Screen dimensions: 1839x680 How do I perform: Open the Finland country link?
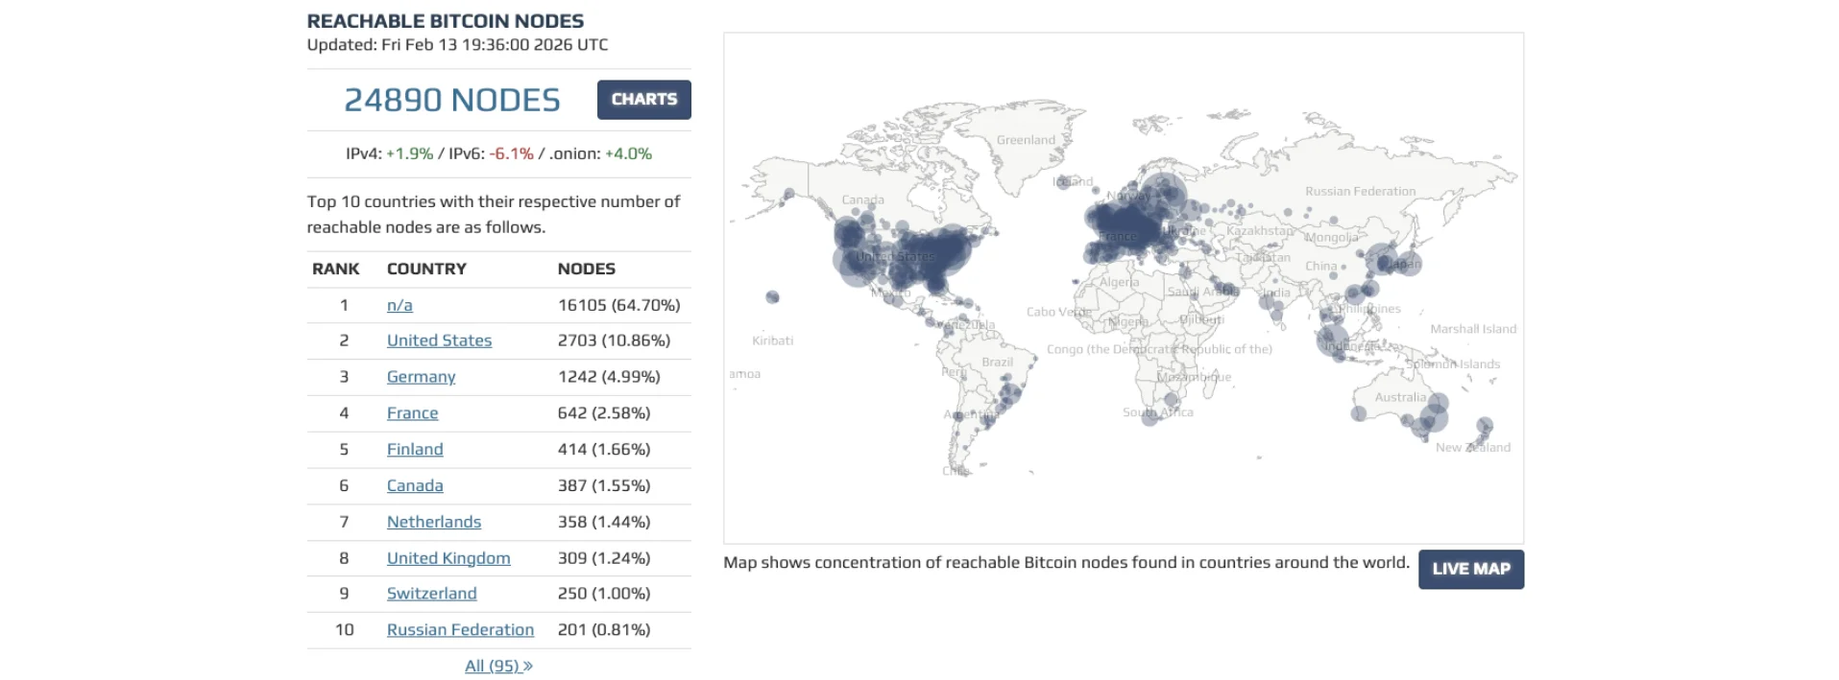pos(415,449)
